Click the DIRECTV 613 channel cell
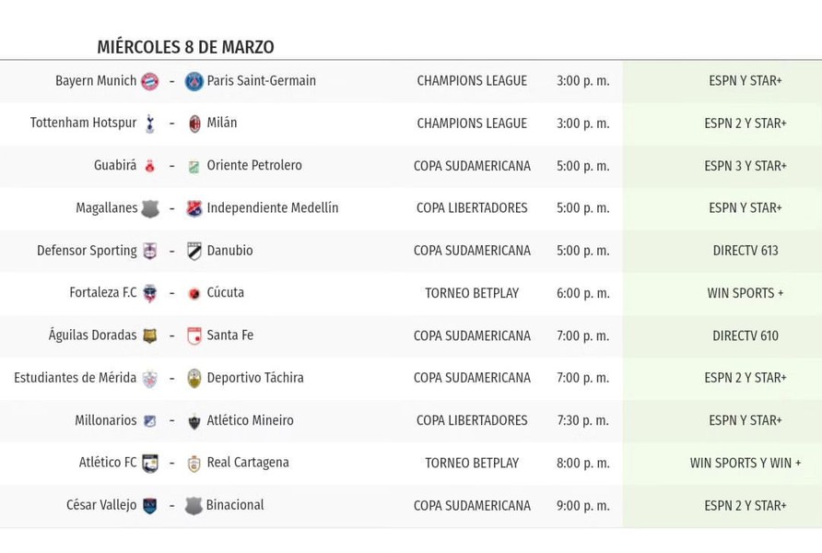822x553 pixels. click(746, 251)
